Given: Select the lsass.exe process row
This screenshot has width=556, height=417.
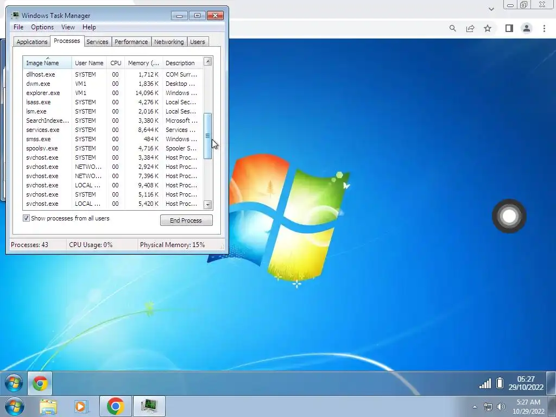Looking at the screenshot, I should click(x=113, y=102).
